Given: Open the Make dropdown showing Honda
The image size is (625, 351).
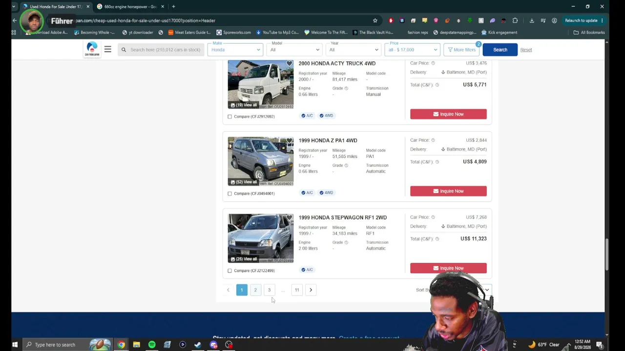Looking at the screenshot, I should pyautogui.click(x=236, y=49).
